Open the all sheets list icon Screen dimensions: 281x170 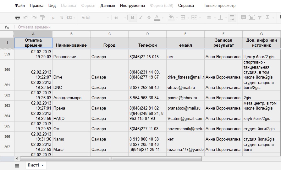click(x=17, y=166)
